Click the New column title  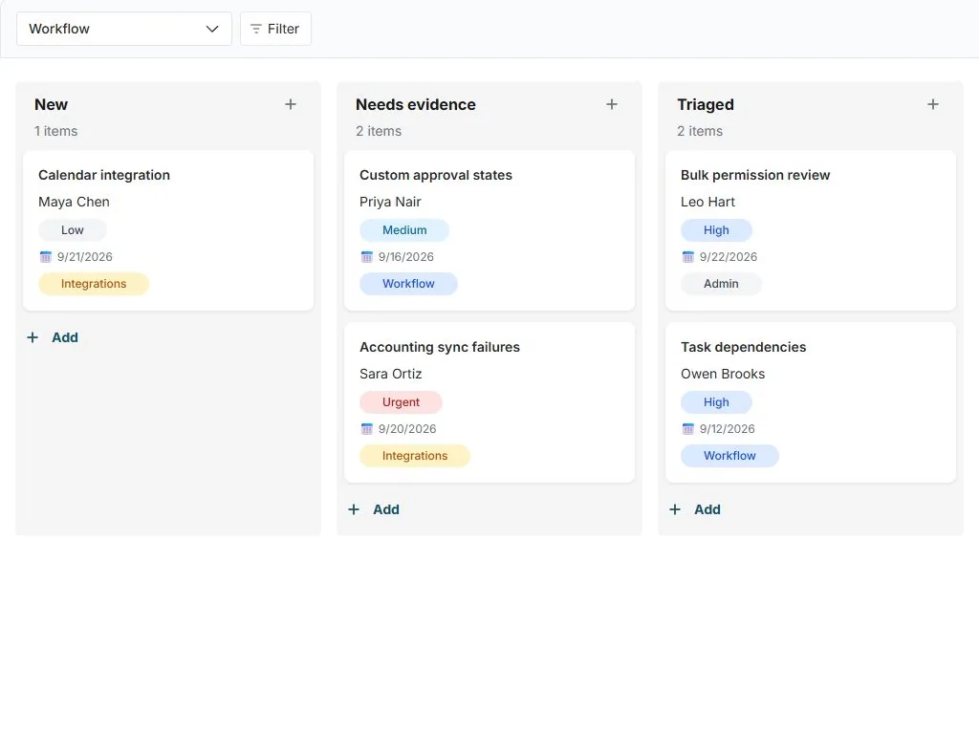click(x=52, y=105)
